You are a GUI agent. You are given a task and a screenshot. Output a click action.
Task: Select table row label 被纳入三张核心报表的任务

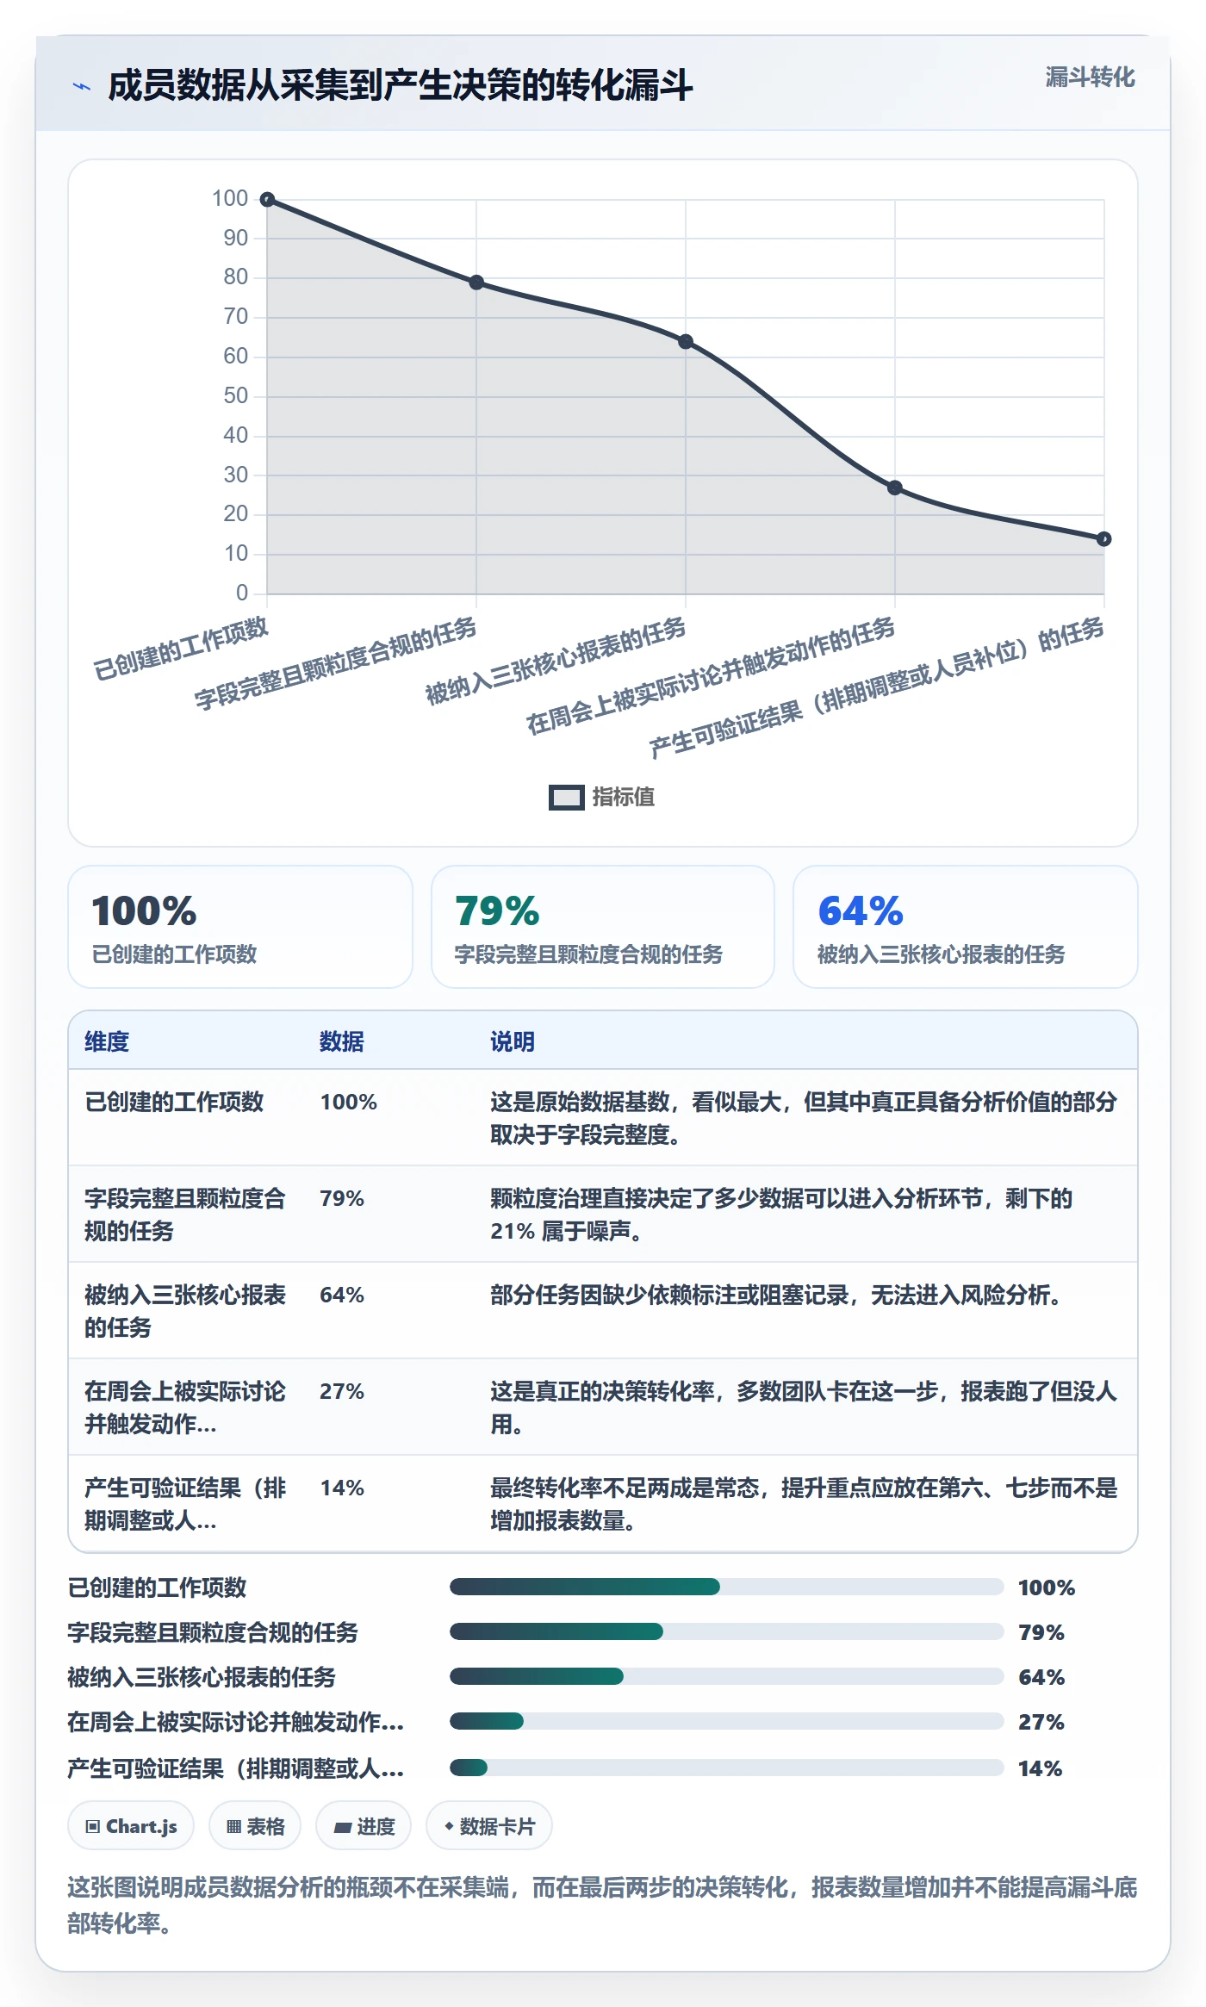pyautogui.click(x=184, y=1311)
